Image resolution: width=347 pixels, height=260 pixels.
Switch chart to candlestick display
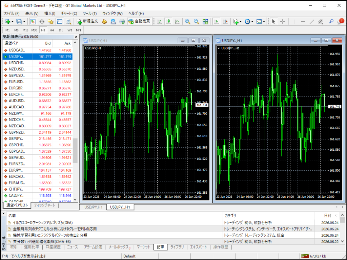click(168, 21)
